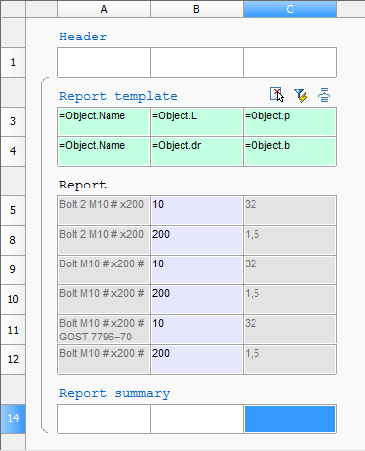This screenshot has height=451, width=365.
Task: Select the =Object.Name cell in row 4
Action: coord(104,151)
